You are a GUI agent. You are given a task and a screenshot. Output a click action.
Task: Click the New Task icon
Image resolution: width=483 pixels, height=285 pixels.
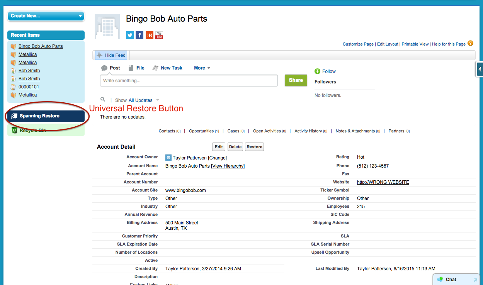pyautogui.click(x=155, y=68)
